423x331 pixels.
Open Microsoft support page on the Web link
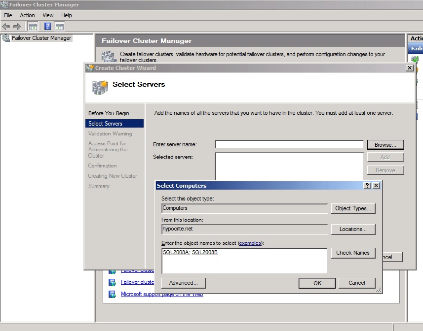[162, 294]
